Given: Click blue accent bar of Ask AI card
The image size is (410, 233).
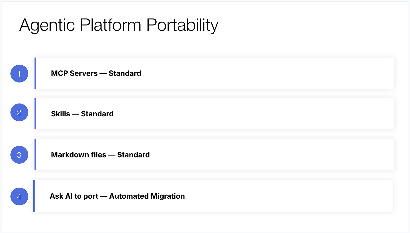Looking at the screenshot, I should pos(34,196).
